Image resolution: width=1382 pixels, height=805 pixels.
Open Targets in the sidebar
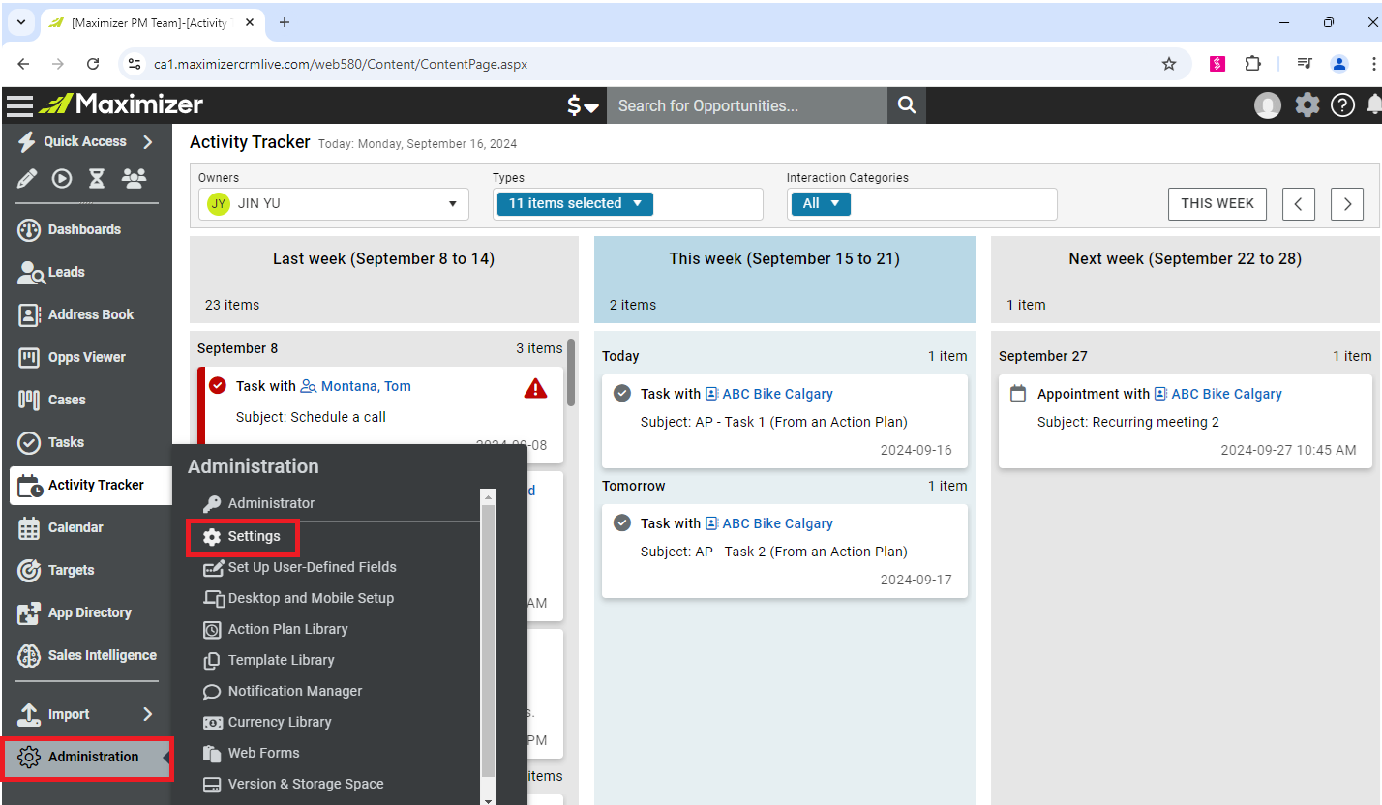(x=86, y=570)
